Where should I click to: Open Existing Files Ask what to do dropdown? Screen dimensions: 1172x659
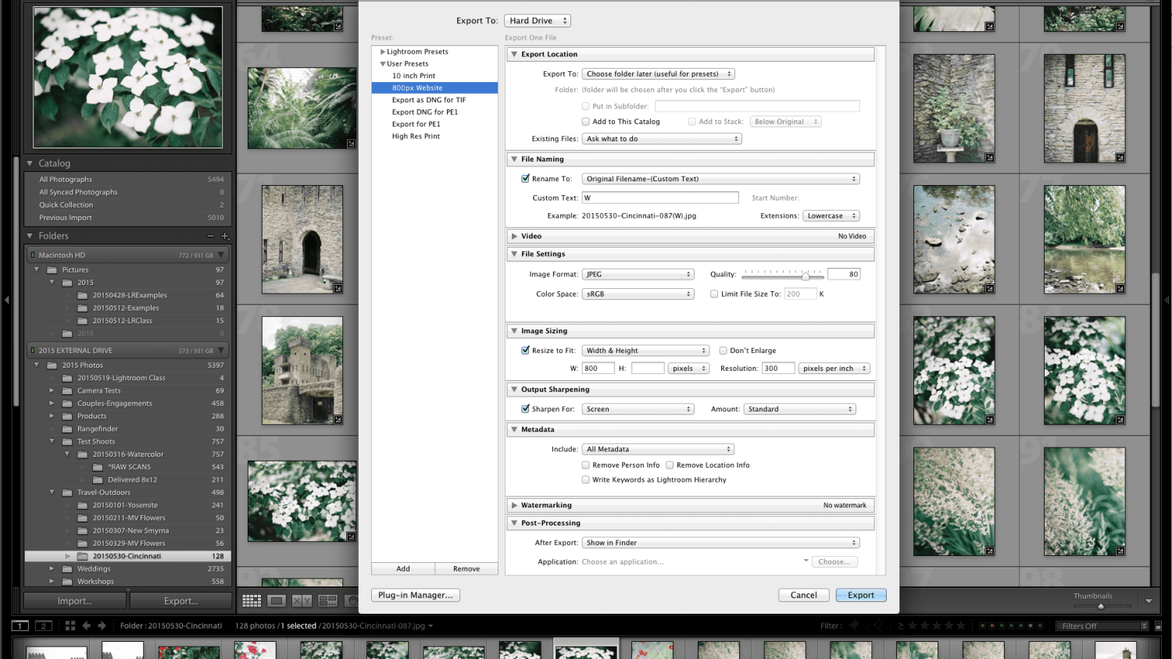point(662,139)
